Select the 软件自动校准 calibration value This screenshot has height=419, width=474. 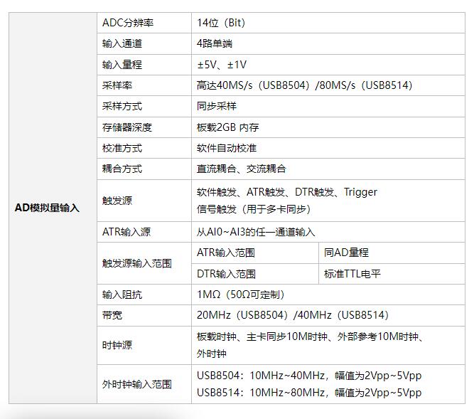[x=227, y=148]
